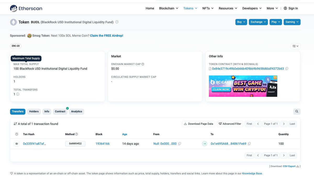The width and height of the screenshot is (314, 188).
Task: Click the info icon beside Total Transfers
Action: coord(18,94)
